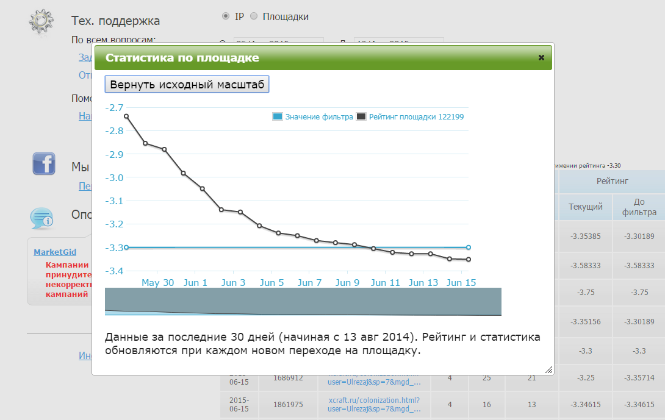Image resolution: width=665 pixels, height=420 pixels.
Task: Open xcraft.ru/colonization.html link in row 1861975
Action: point(374,404)
